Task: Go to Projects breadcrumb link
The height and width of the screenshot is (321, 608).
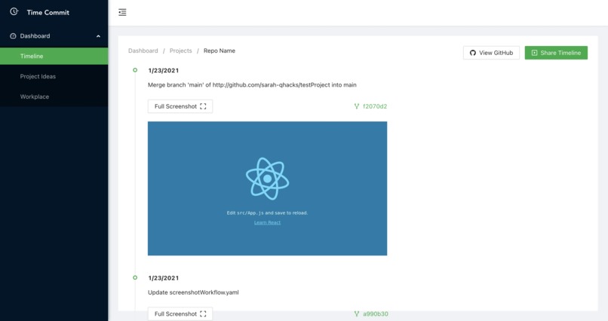Action: point(181,50)
